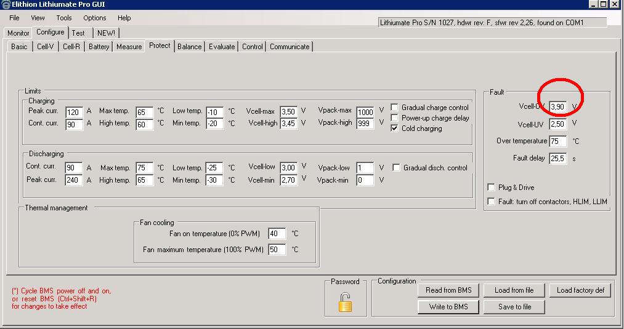624x329 pixels.
Task: Open the Tools menu
Action: [64, 18]
